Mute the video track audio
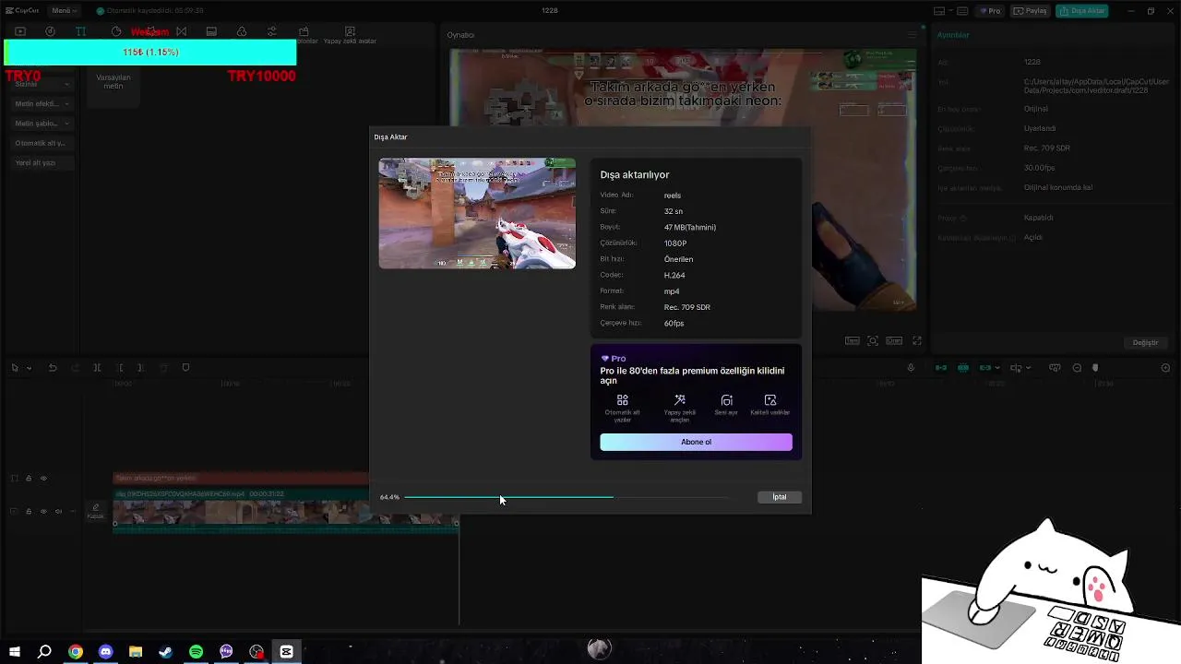 point(58,511)
